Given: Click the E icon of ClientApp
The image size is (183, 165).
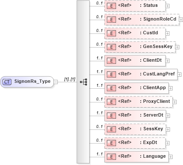Looking at the screenshot, I should 111,88.
